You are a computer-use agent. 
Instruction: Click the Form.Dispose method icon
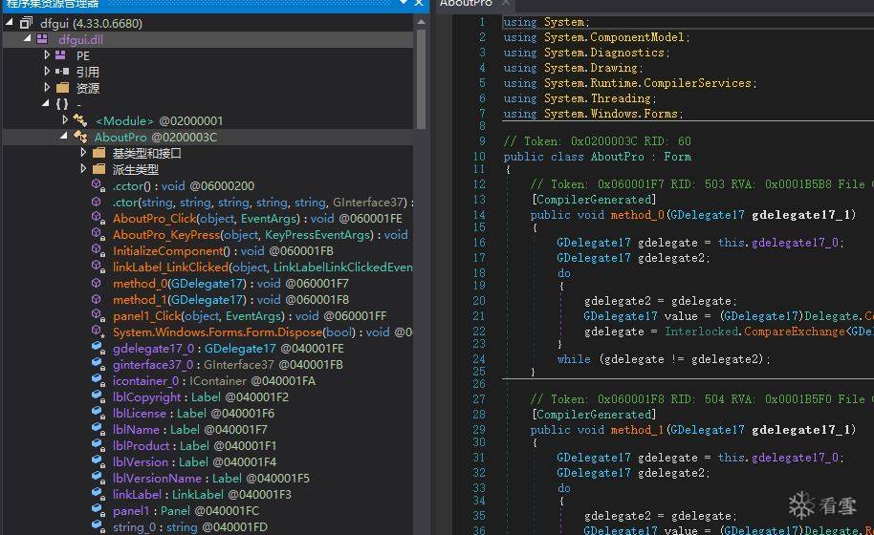click(98, 332)
